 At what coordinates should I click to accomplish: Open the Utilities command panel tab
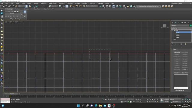(188, 23)
